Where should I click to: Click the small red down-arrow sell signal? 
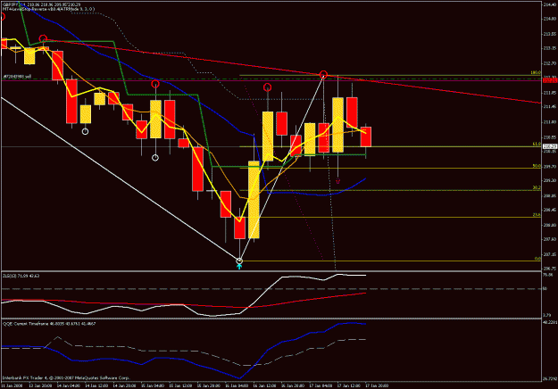pos(338,181)
